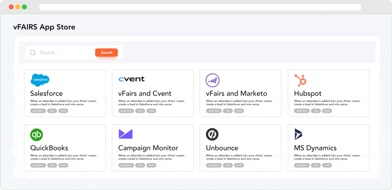392x190 pixels.
Task: Select the sales tag on Cvent card
Action: [x=140, y=111]
